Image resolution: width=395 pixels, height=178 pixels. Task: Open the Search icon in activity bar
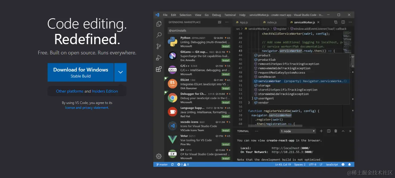pos(159,35)
